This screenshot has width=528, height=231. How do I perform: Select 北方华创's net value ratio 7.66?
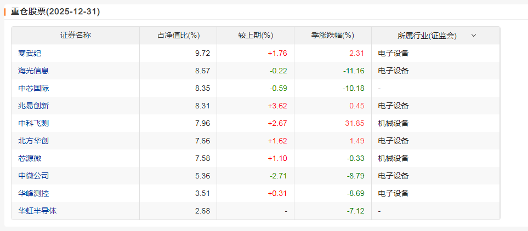tap(203, 141)
